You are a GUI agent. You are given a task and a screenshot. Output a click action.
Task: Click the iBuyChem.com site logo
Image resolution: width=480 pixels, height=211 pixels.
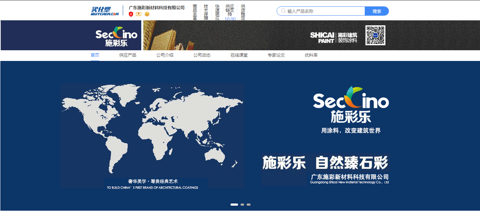pos(105,11)
